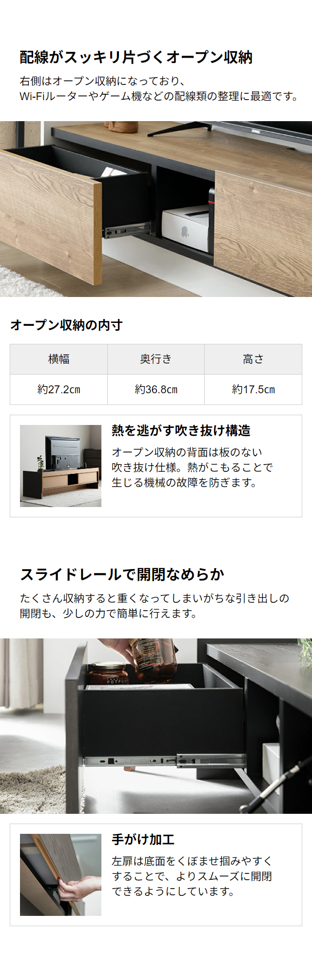Click the オープン収納の内寸 heading
The image size is (312, 975).
click(66, 325)
